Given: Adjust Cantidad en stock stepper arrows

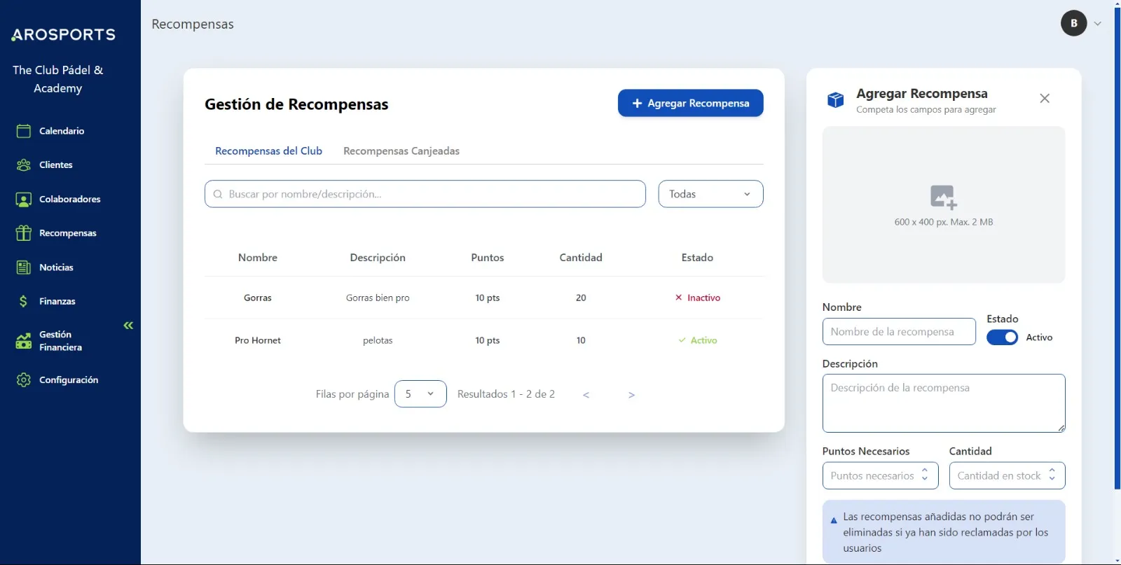Looking at the screenshot, I should point(1052,475).
